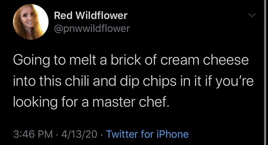Select the word 'iPhone' in the source label
The height and width of the screenshot is (145, 268).
tap(173, 134)
